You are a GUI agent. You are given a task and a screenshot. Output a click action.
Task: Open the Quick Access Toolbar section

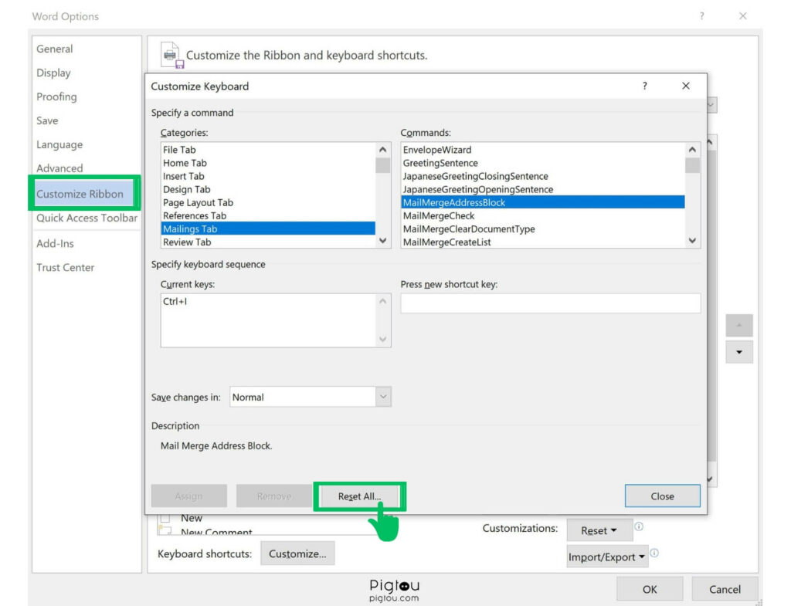[x=87, y=218]
